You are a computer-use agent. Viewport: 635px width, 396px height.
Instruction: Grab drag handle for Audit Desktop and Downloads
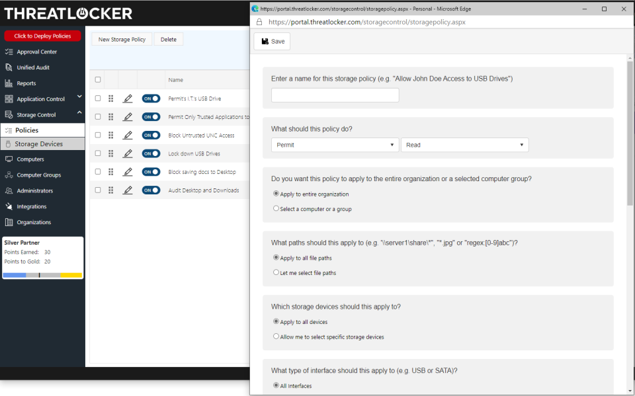click(111, 190)
